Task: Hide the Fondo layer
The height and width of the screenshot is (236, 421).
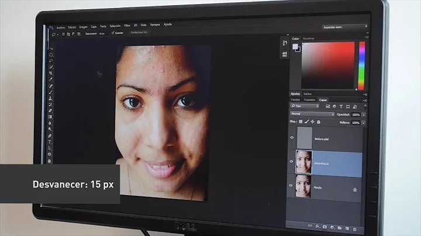Action: point(291,185)
